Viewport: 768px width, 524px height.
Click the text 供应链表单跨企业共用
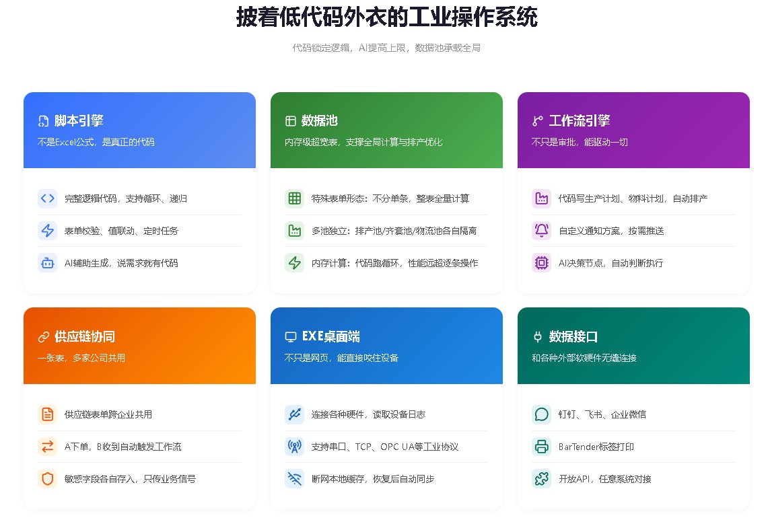coord(108,415)
